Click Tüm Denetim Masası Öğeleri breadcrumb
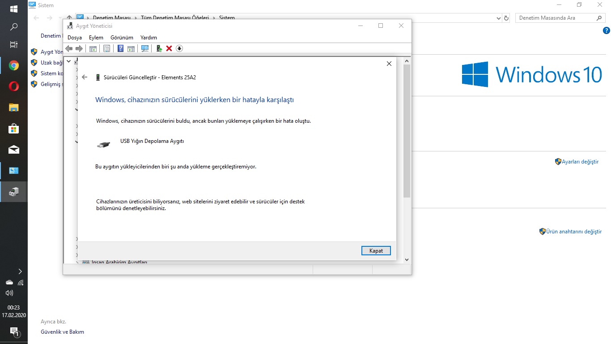The width and height of the screenshot is (611, 344). [x=175, y=18]
